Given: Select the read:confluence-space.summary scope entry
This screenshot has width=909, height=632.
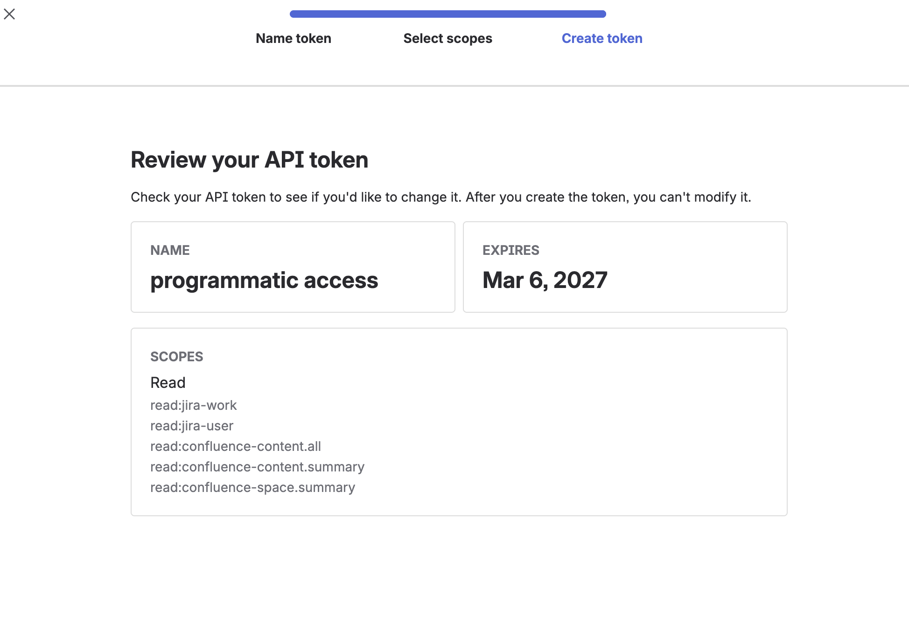Looking at the screenshot, I should click(x=252, y=487).
